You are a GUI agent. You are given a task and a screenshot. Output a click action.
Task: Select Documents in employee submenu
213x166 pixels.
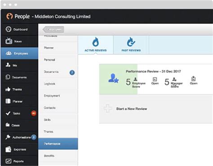(58, 72)
